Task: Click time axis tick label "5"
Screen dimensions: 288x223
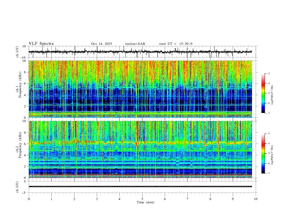Action: pos(142,199)
